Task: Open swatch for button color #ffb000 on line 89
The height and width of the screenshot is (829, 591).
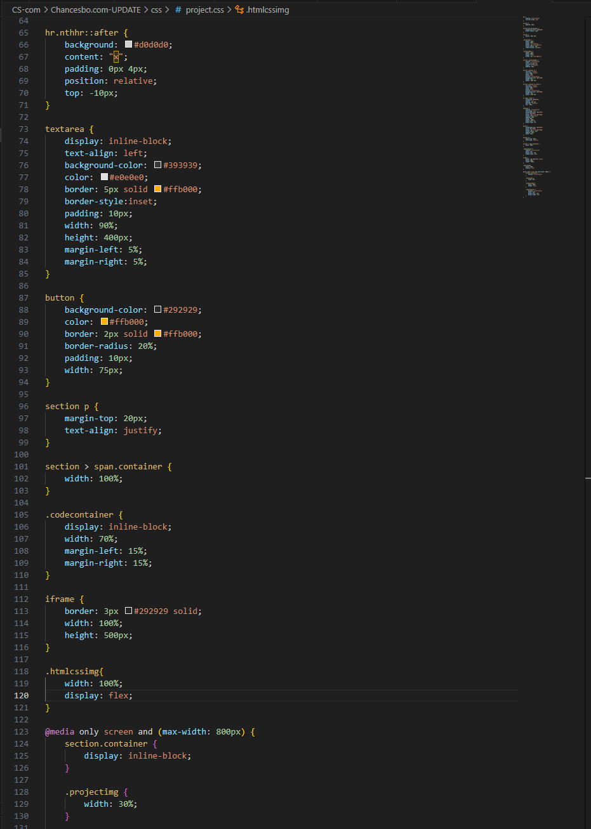Action: [x=105, y=322]
